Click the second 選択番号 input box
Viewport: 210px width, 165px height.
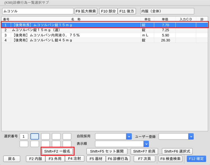[35, 136]
